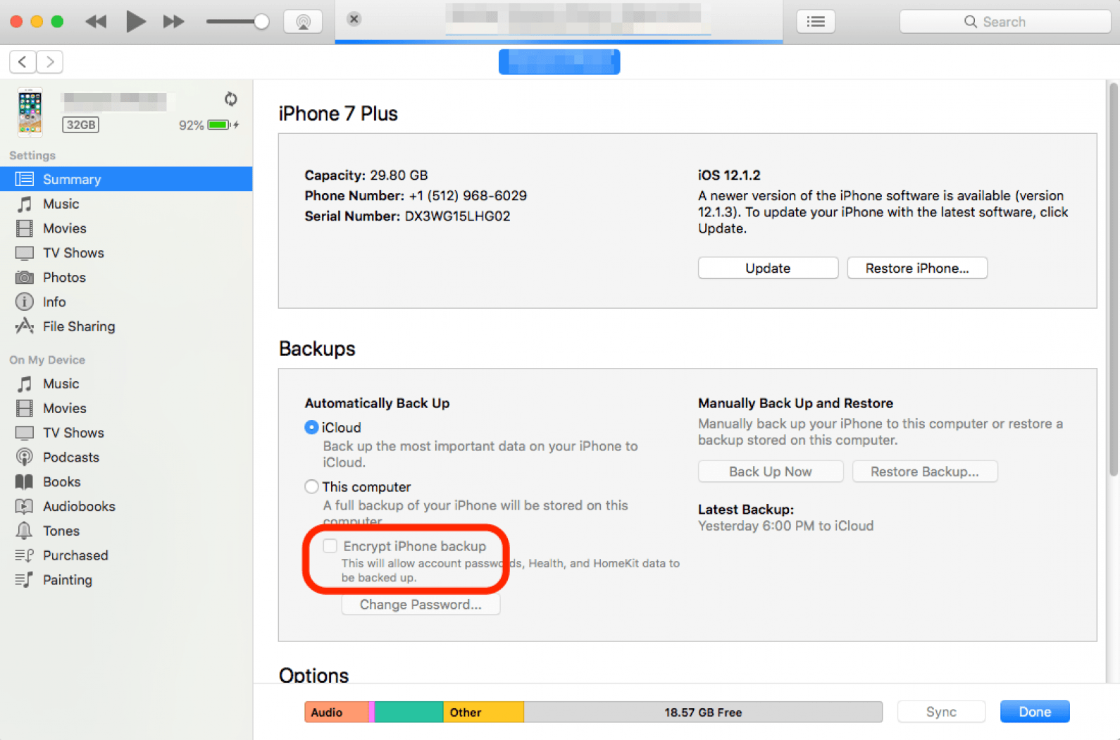Click the vertical scrollbar
The image size is (1120, 740).
1113,280
